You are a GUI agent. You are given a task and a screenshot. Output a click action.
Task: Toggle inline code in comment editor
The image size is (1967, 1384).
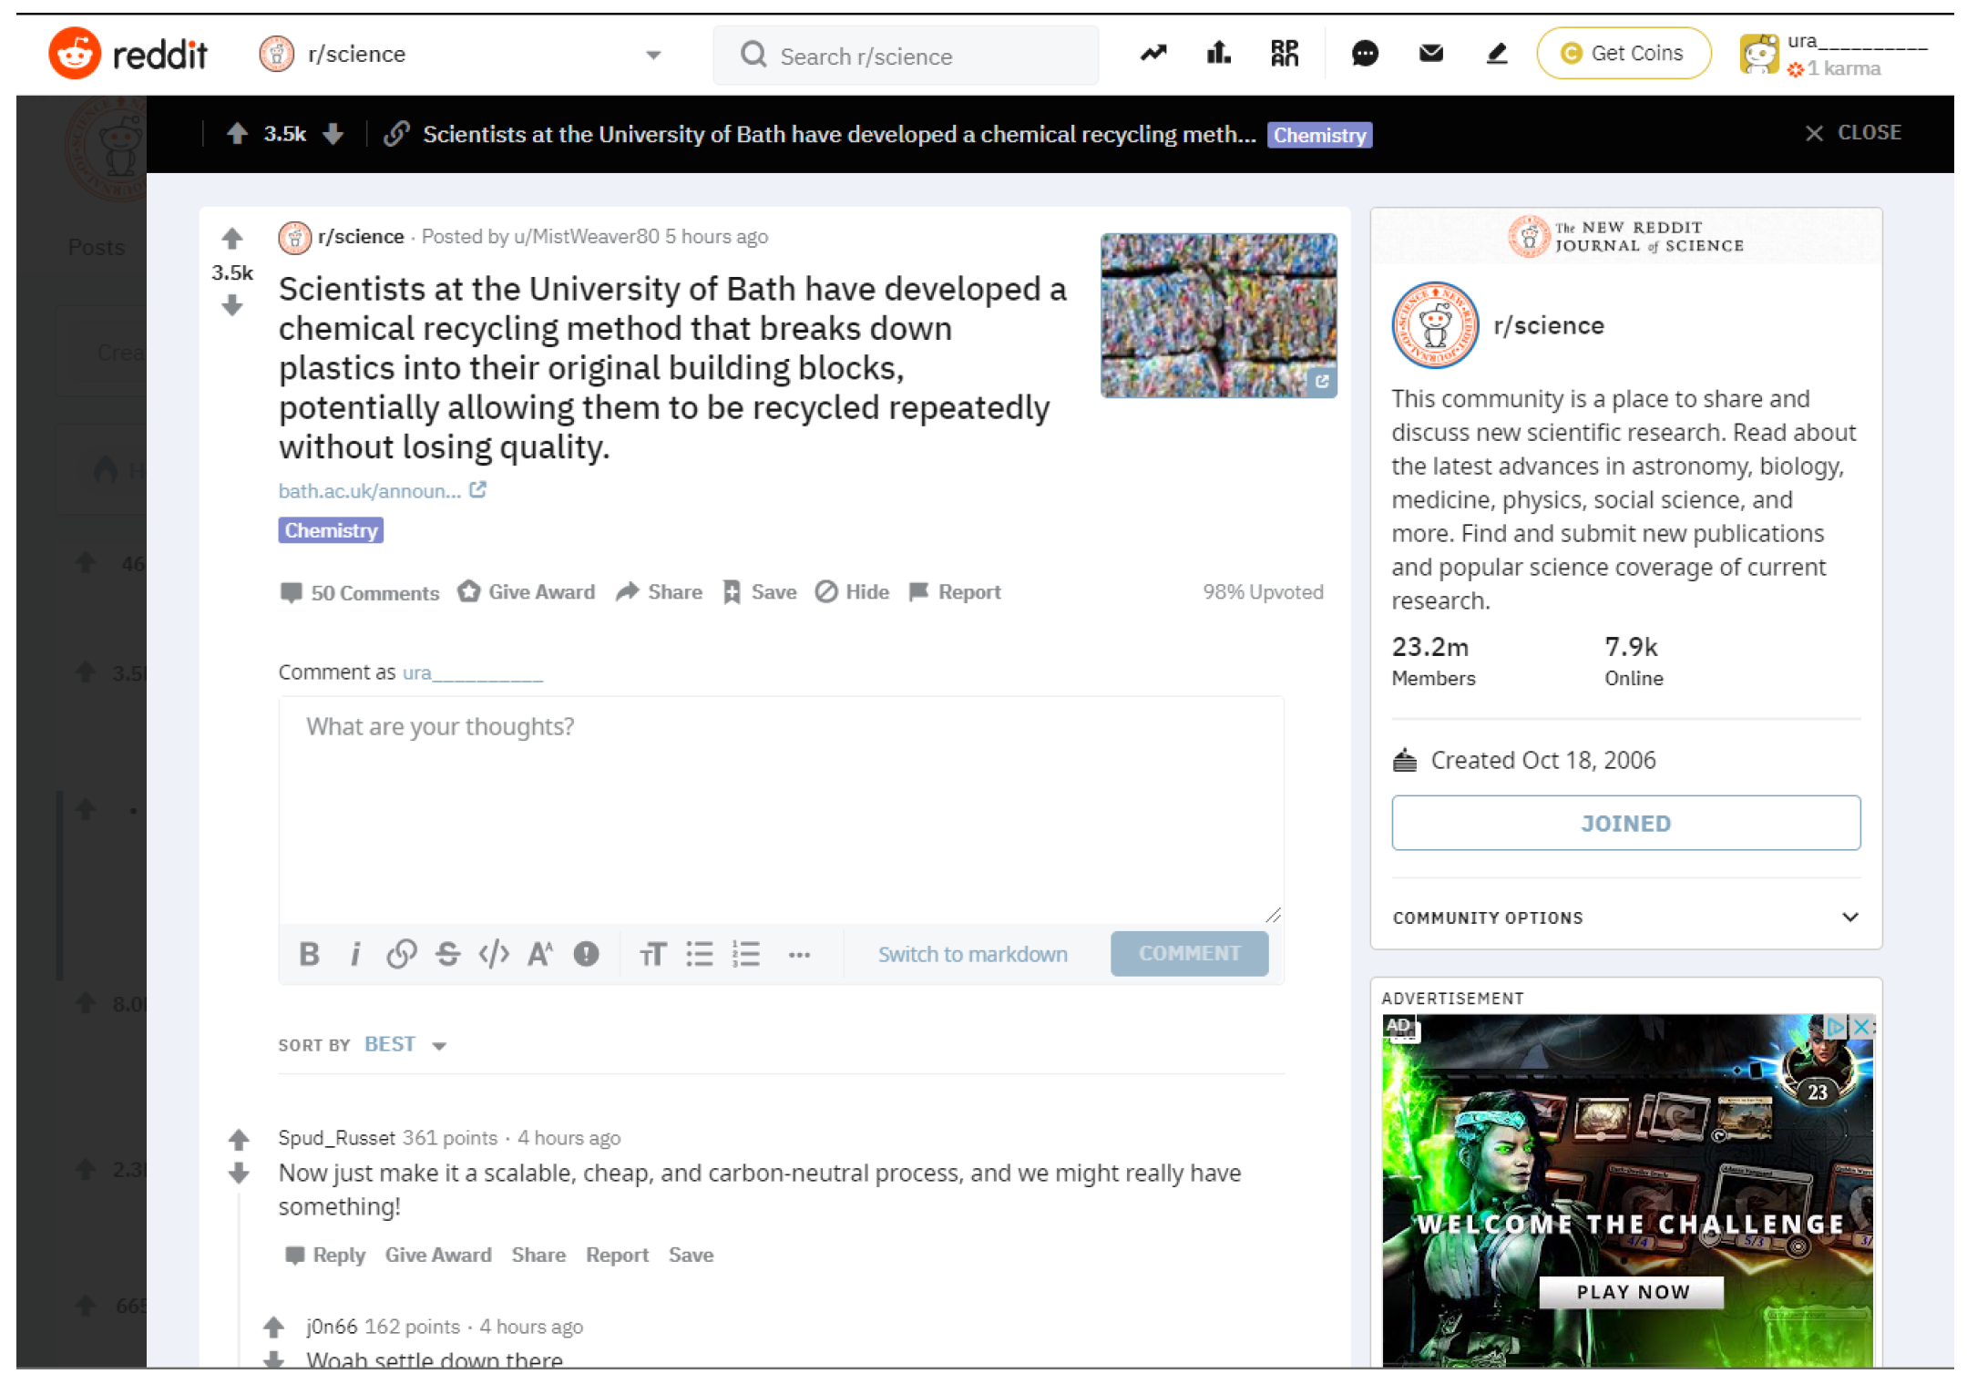point(494,954)
